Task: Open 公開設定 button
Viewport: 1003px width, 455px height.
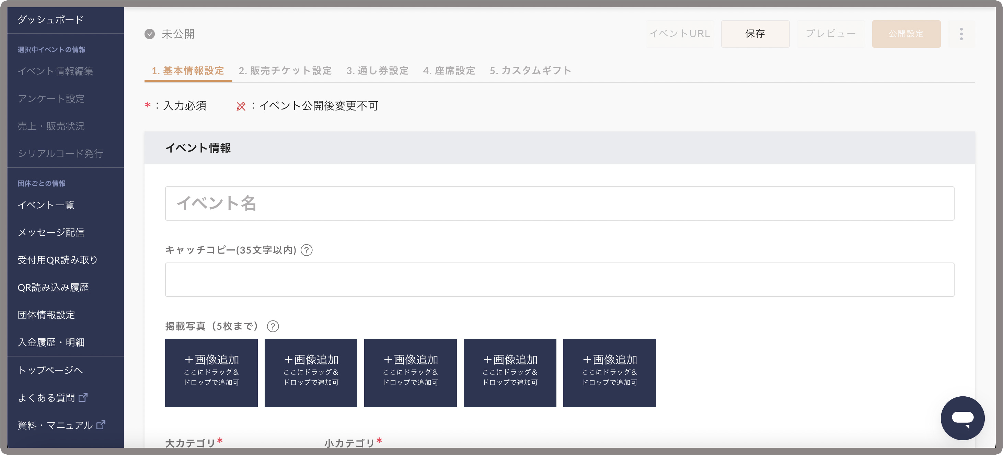Action: coord(906,34)
